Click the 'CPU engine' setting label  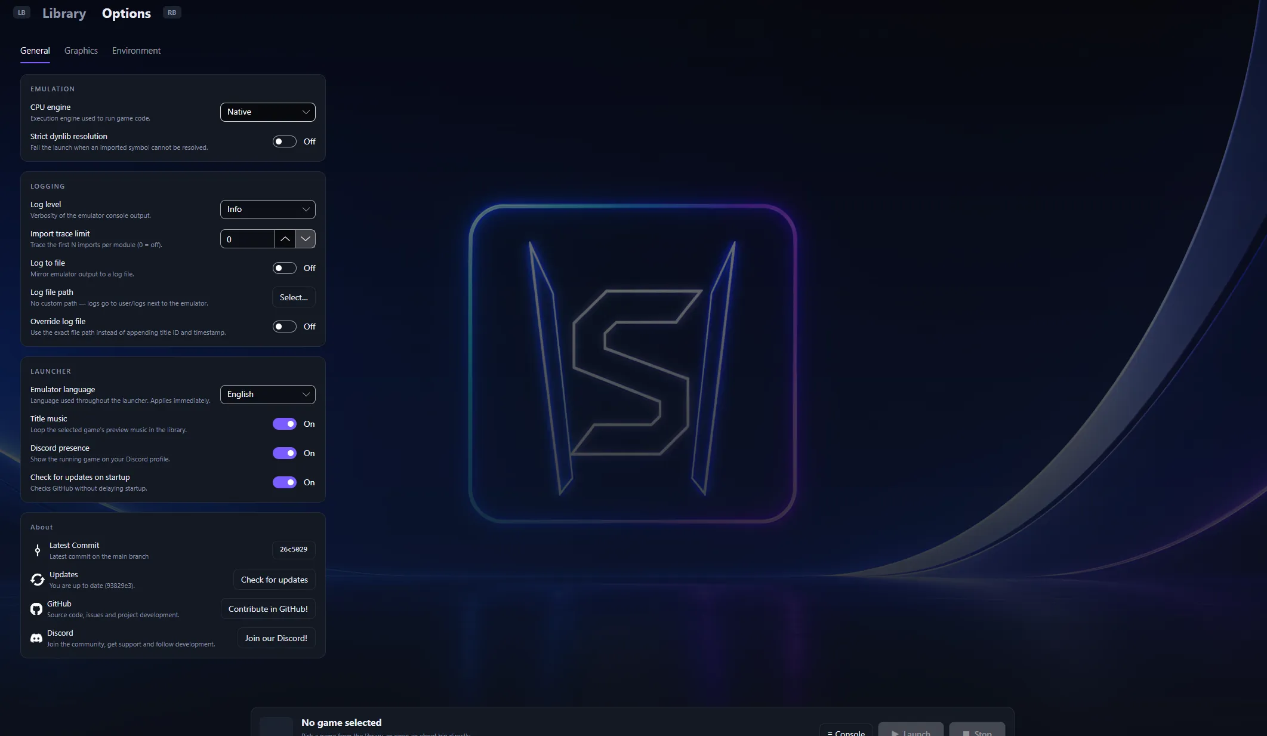(x=51, y=107)
